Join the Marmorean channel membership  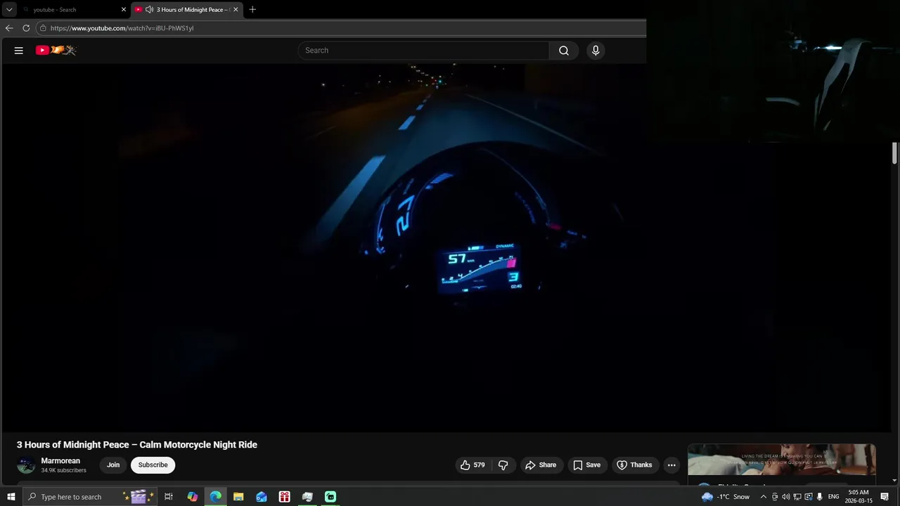[x=113, y=465]
